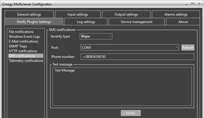Maximize the Configurator window
This screenshot has width=204, height=118.
tap(193, 4)
